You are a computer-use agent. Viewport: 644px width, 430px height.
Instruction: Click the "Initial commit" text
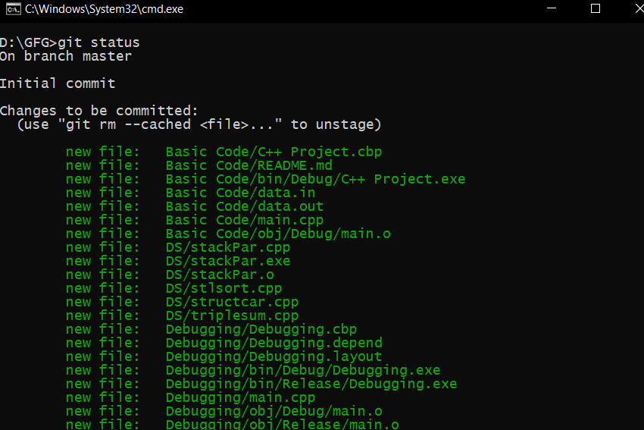coord(58,83)
